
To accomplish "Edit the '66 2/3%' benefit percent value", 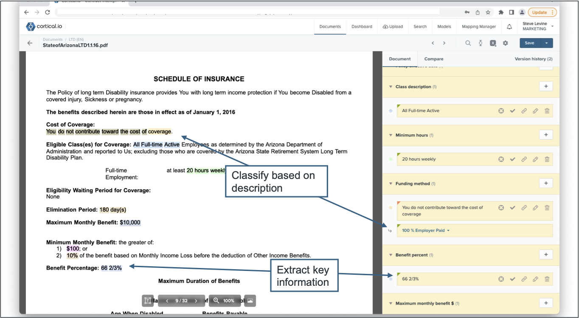I will point(536,279).
